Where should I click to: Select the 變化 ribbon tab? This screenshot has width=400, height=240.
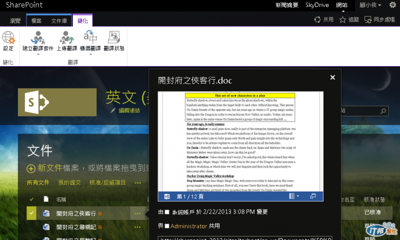click(82, 20)
